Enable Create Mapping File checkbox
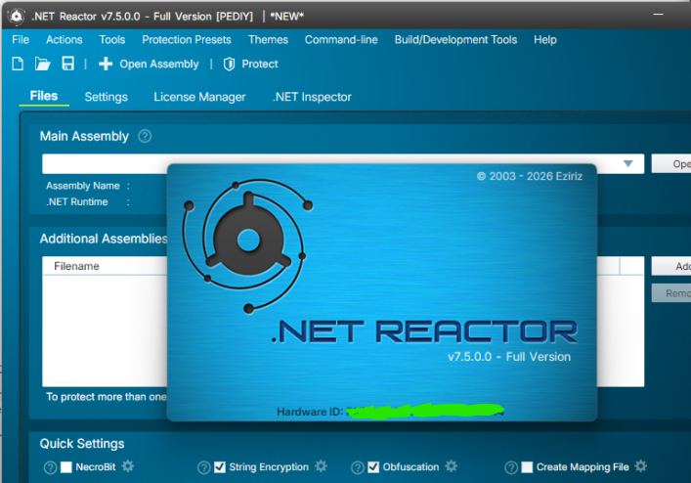Viewport: 691px width, 483px height. 527,467
